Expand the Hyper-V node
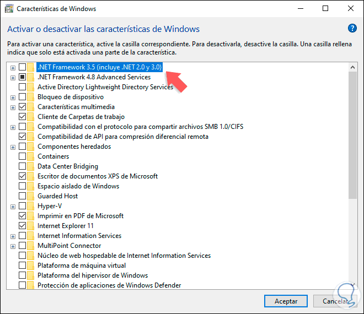 (x=13, y=207)
